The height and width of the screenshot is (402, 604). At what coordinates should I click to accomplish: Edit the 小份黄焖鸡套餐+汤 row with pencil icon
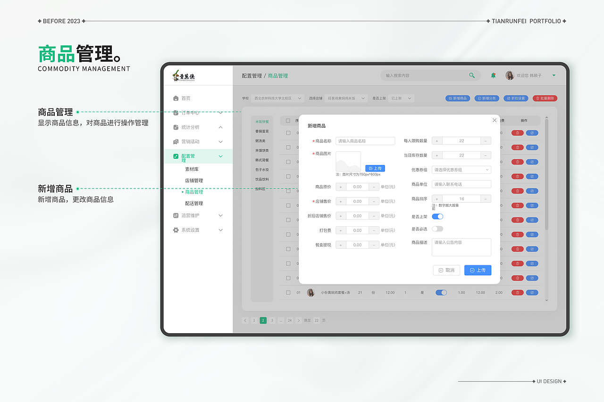pyautogui.click(x=532, y=293)
